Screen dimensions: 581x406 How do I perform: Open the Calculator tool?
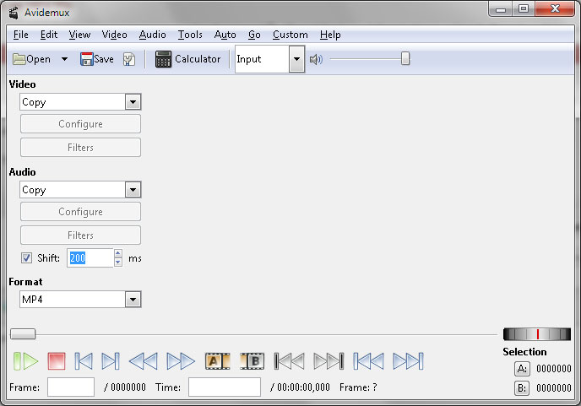(x=187, y=59)
